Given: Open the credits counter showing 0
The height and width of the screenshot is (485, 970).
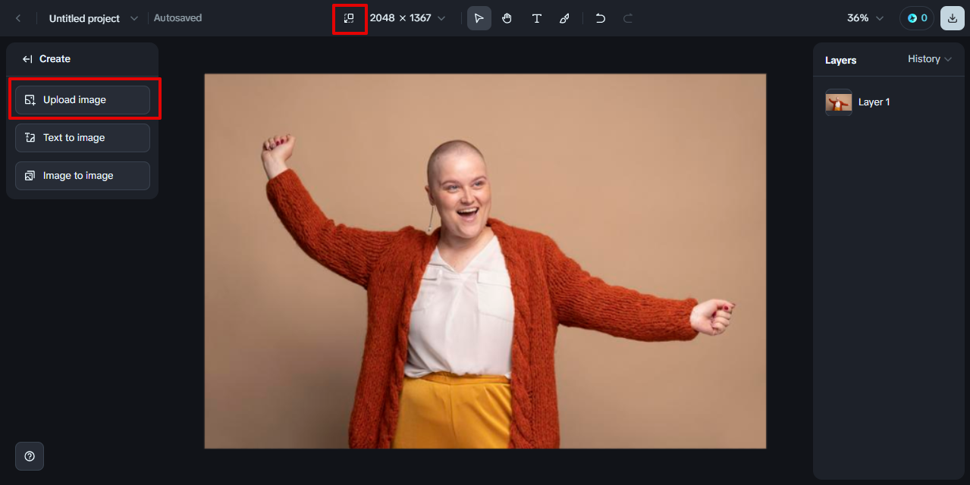Looking at the screenshot, I should pyautogui.click(x=917, y=18).
